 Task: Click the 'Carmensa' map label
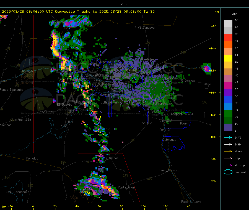coord(169,140)
